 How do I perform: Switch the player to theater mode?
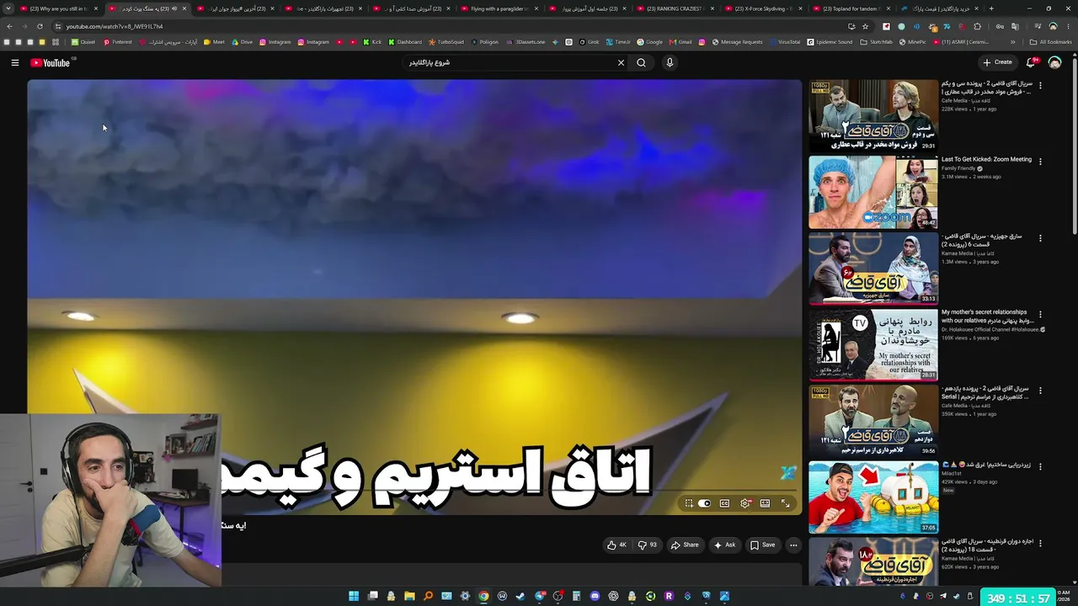[x=765, y=503]
